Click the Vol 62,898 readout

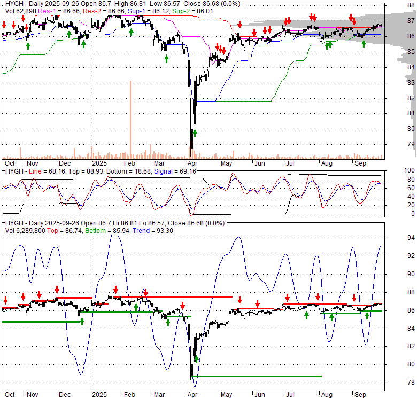pyautogui.click(x=21, y=11)
